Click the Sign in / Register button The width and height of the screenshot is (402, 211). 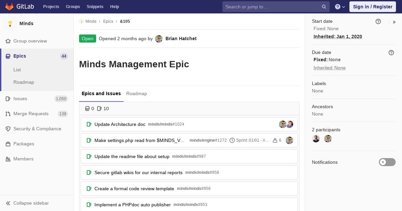(x=373, y=7)
